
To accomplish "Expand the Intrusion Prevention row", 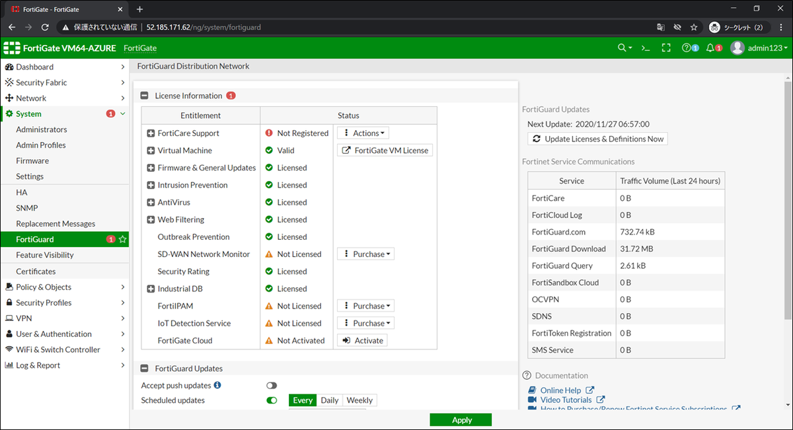I will pos(151,185).
